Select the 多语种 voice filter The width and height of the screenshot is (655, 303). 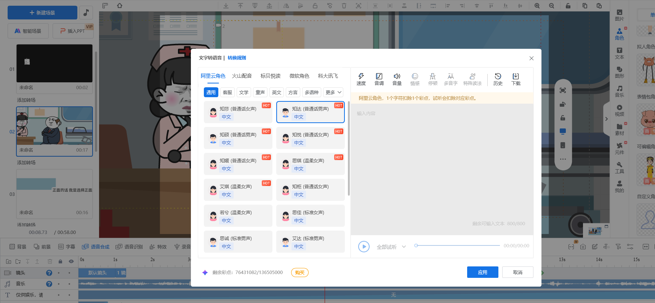point(311,92)
